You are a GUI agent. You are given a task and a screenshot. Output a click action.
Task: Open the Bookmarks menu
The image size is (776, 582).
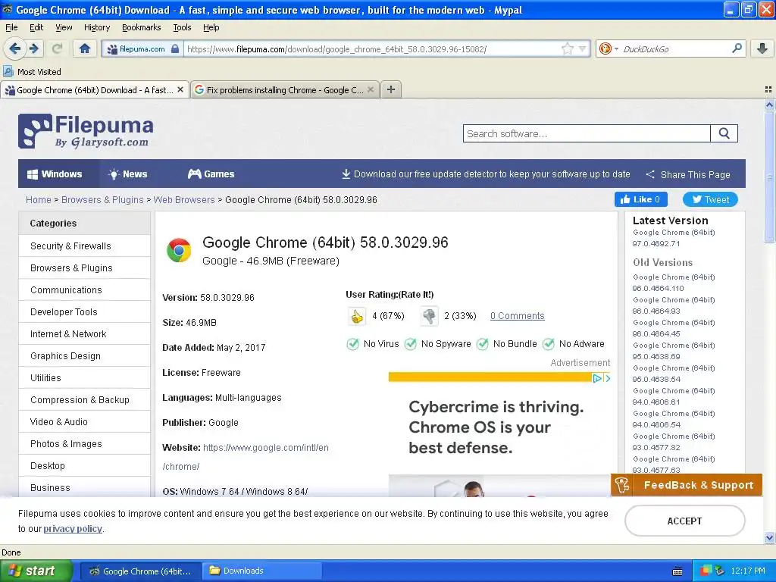tap(142, 27)
